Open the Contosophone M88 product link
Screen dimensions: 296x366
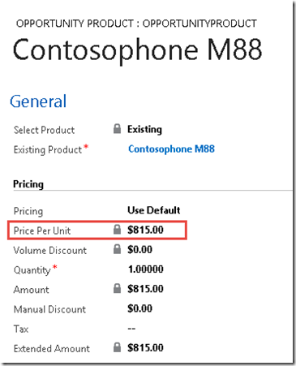click(x=171, y=149)
